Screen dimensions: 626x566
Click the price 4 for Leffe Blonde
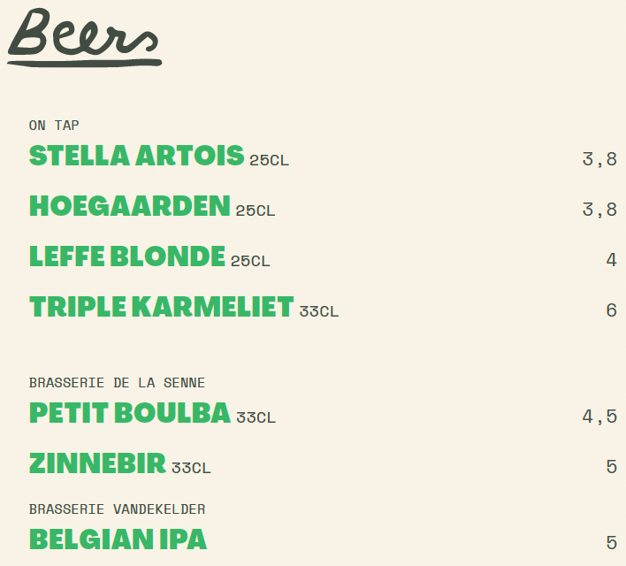tap(612, 260)
